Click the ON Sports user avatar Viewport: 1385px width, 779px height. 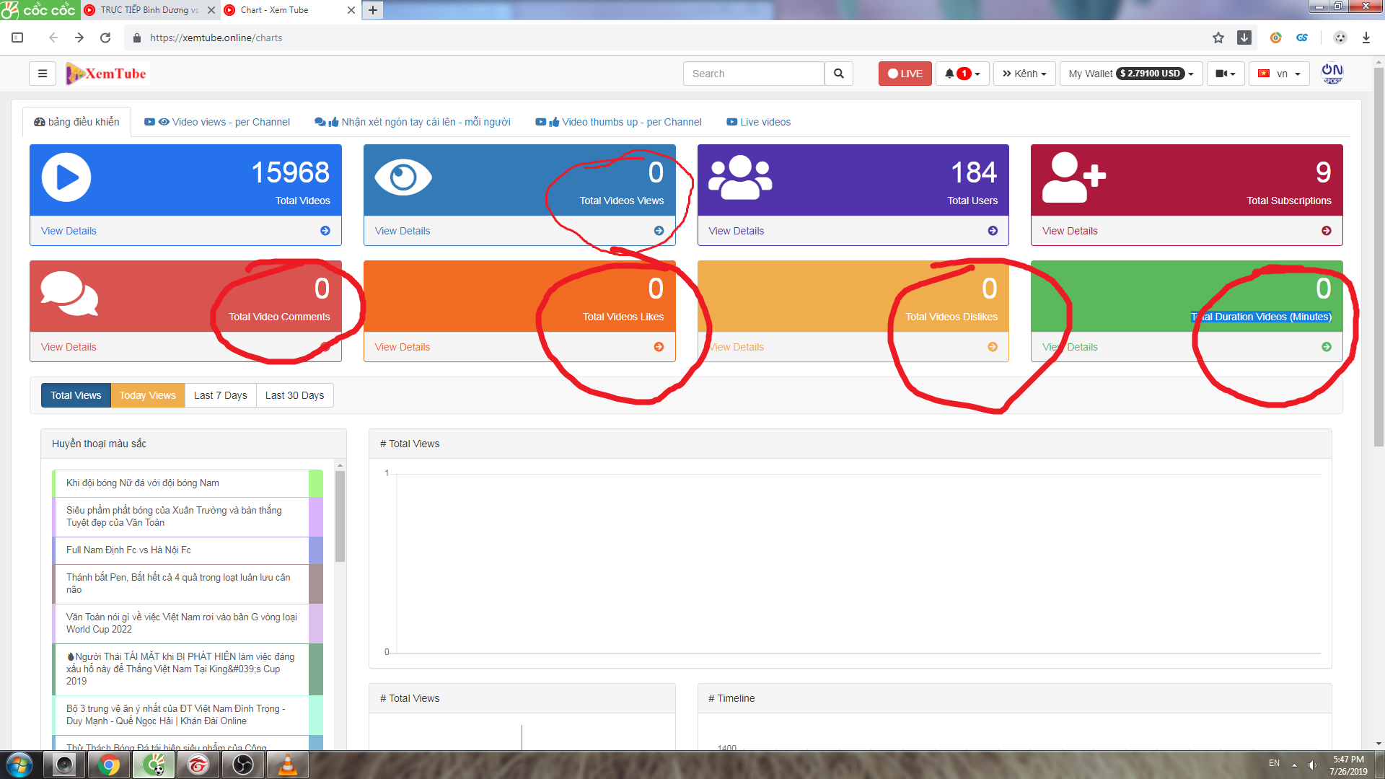1332,74
